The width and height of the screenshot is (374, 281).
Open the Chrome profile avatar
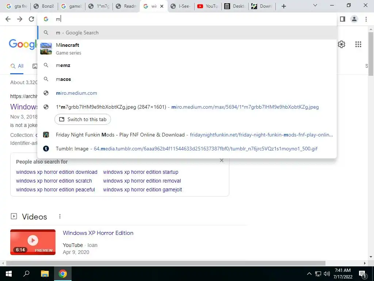tap(354, 19)
